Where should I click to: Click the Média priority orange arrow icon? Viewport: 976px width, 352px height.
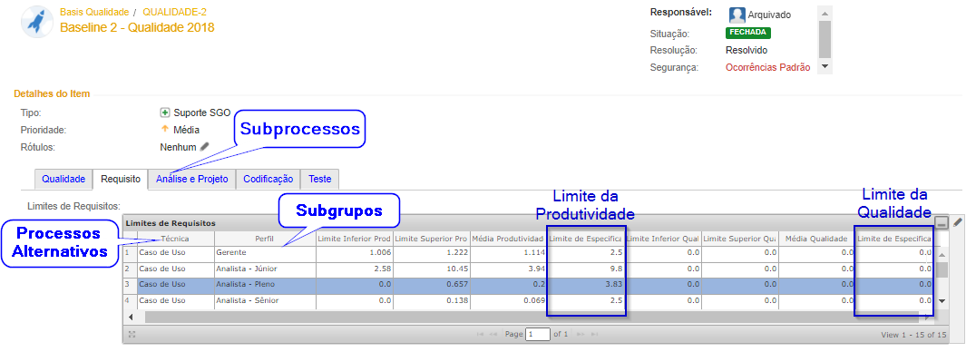pos(165,130)
